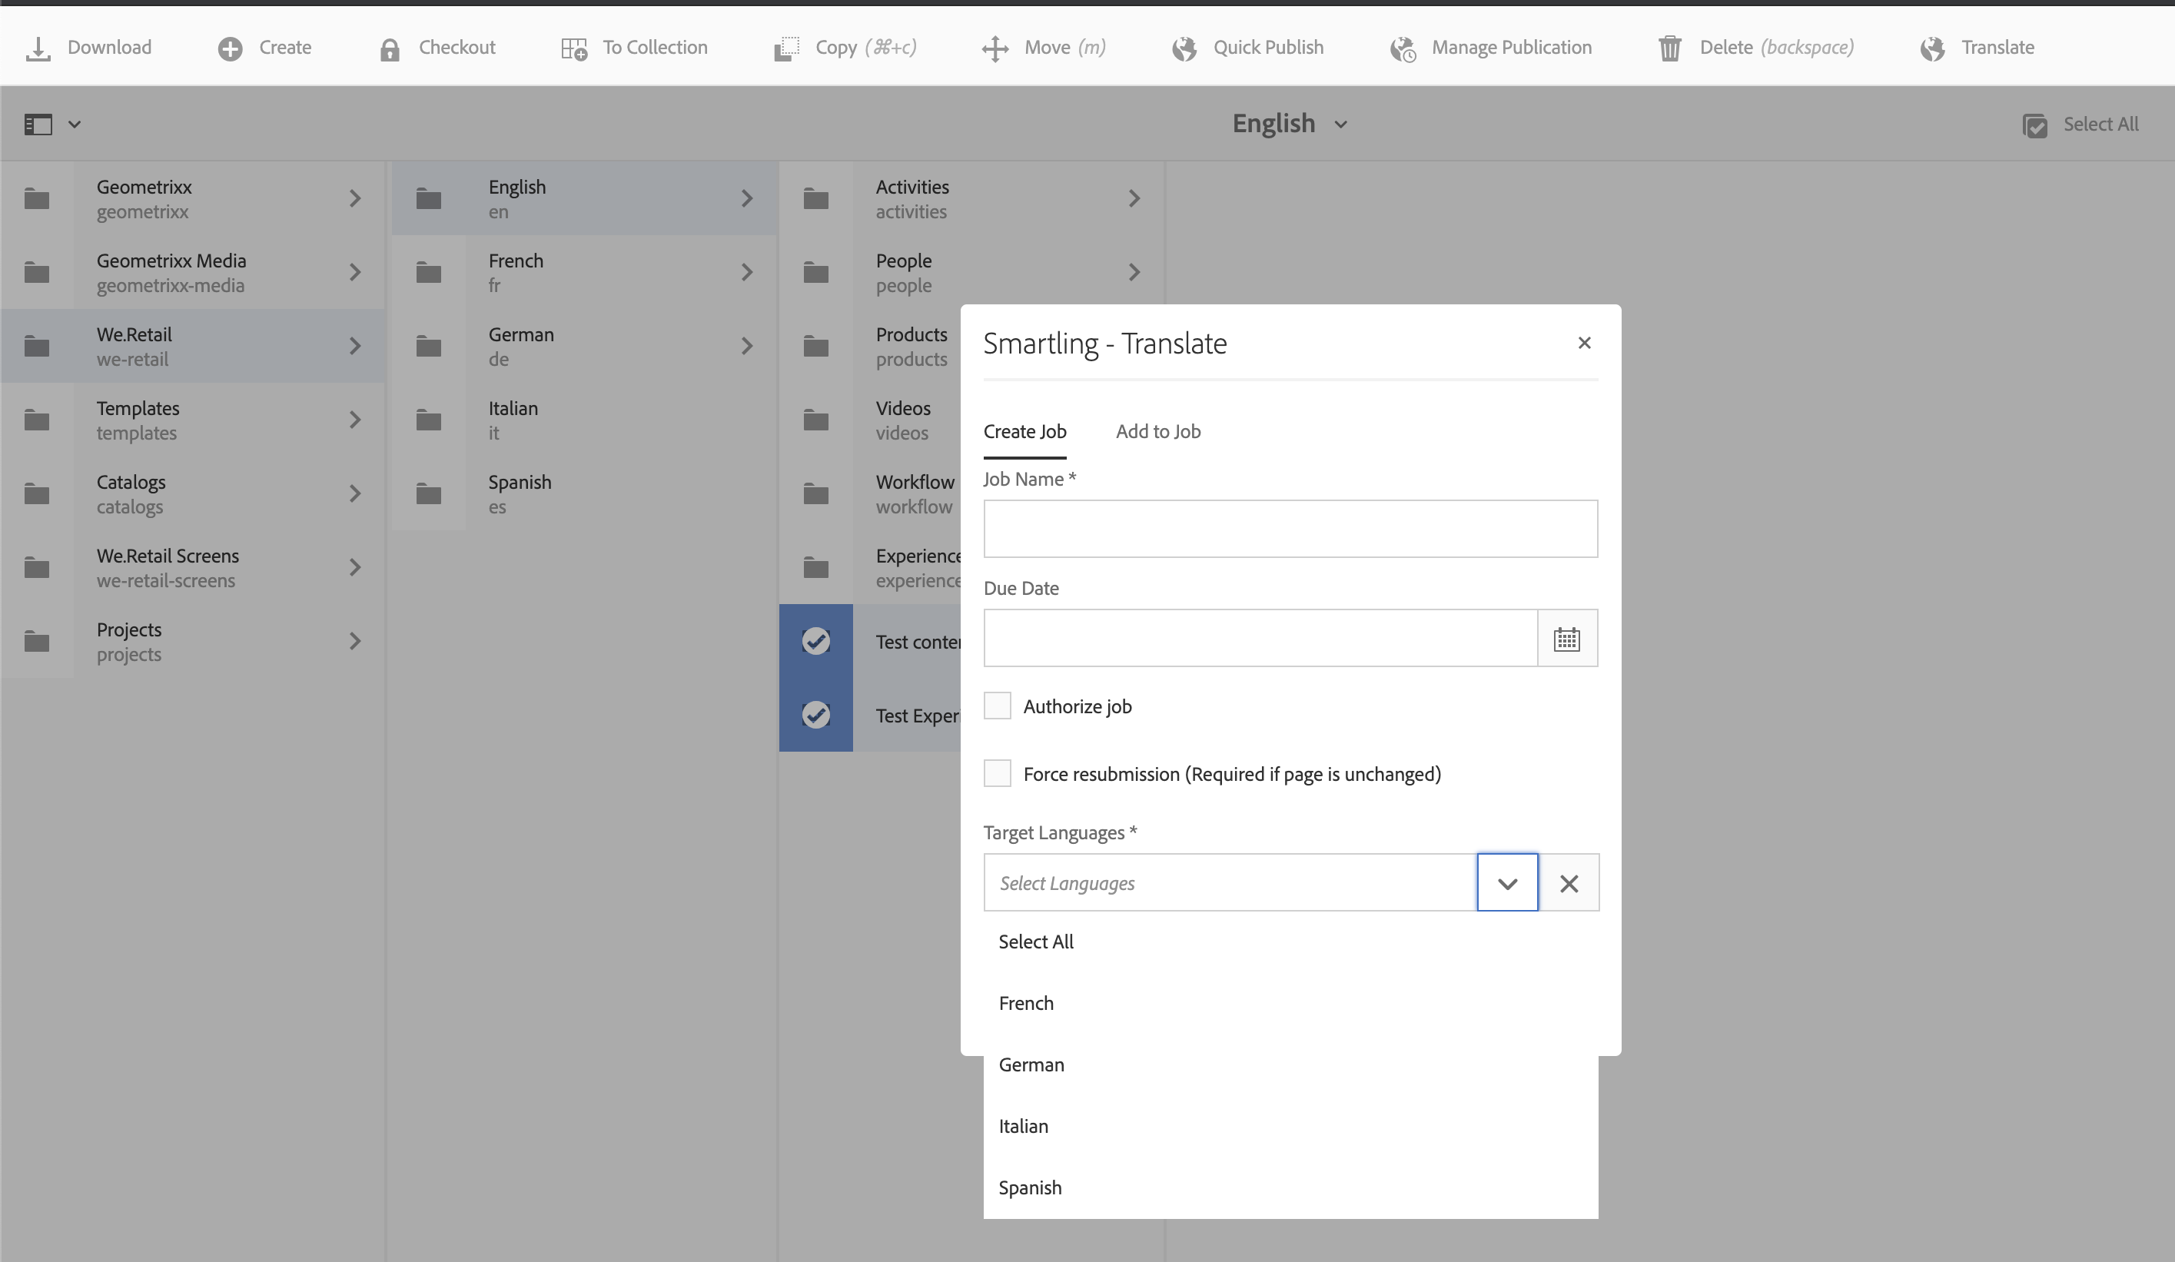This screenshot has width=2175, height=1262.
Task: Click the Italian folder icon
Action: coord(428,420)
